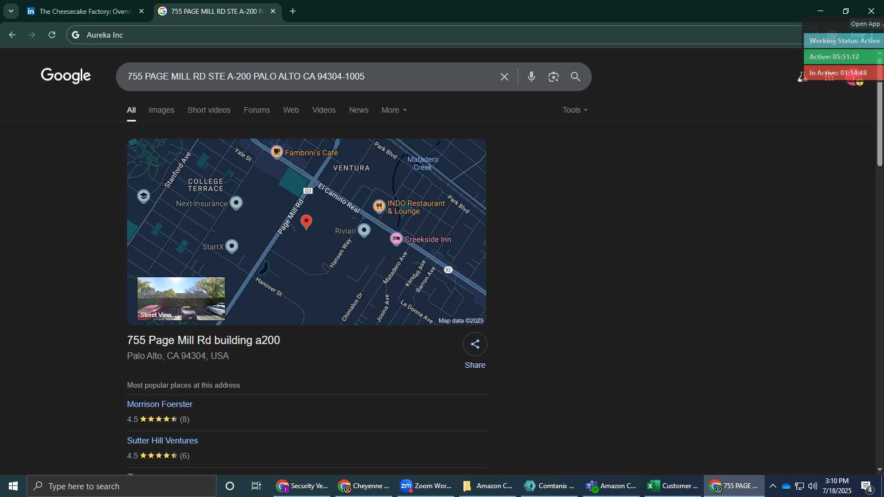Switch to Videos results tab
Image resolution: width=884 pixels, height=497 pixels.
click(x=324, y=110)
